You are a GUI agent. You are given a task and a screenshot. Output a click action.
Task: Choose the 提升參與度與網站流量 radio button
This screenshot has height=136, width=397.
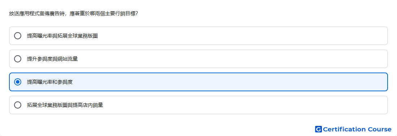tap(18, 59)
